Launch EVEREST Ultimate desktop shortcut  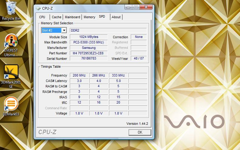pyautogui.click(x=11, y=45)
